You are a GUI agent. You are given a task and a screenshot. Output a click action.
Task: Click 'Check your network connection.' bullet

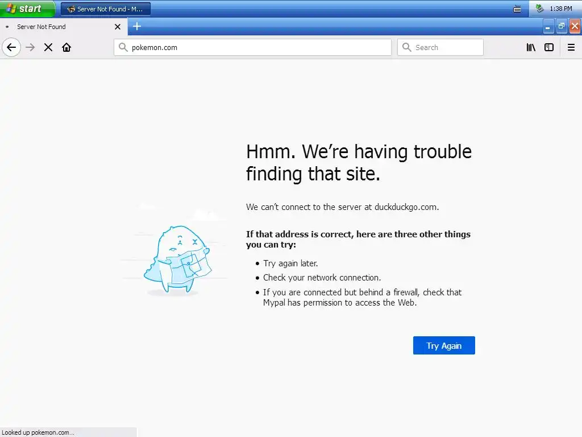[322, 278]
